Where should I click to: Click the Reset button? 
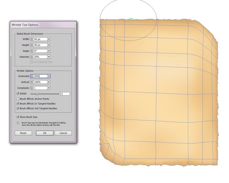click(x=23, y=133)
